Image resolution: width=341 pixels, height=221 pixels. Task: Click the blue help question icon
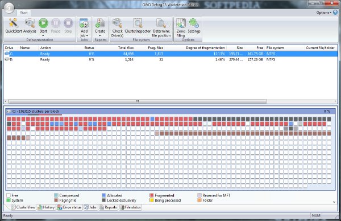coord(336,12)
